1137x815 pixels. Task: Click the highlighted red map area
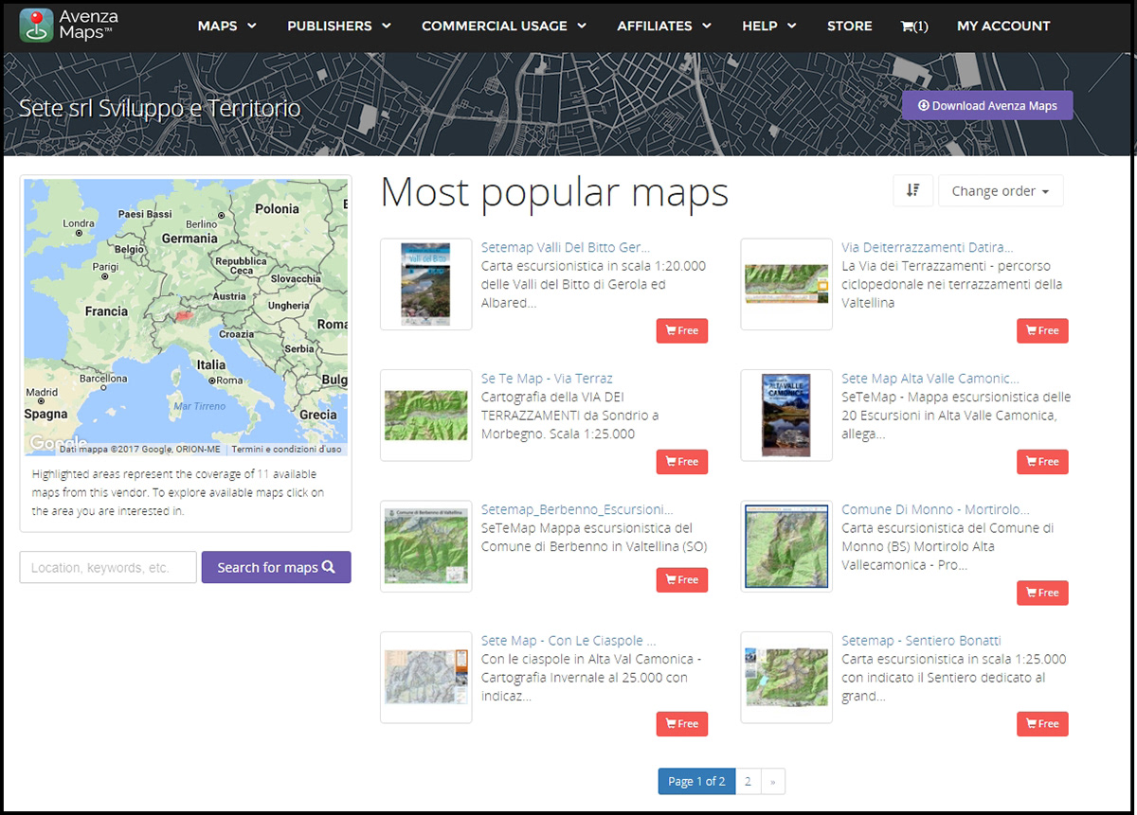[x=184, y=317]
